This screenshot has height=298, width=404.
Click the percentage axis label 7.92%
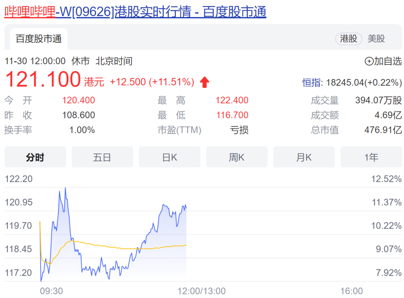(x=389, y=273)
